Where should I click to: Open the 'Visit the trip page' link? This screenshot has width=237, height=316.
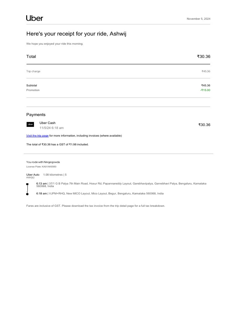pyautogui.click(x=37, y=136)
